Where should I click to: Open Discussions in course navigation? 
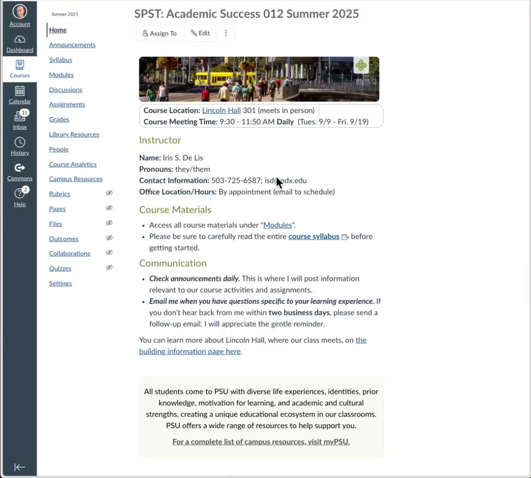tap(65, 90)
